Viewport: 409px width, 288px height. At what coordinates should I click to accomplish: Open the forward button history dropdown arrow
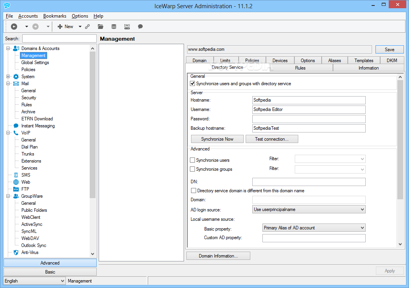click(x=48, y=27)
